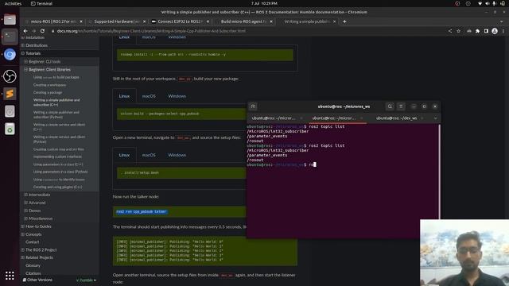Go back in the browser
Screen dimensions: 509x286
[x=25, y=31]
